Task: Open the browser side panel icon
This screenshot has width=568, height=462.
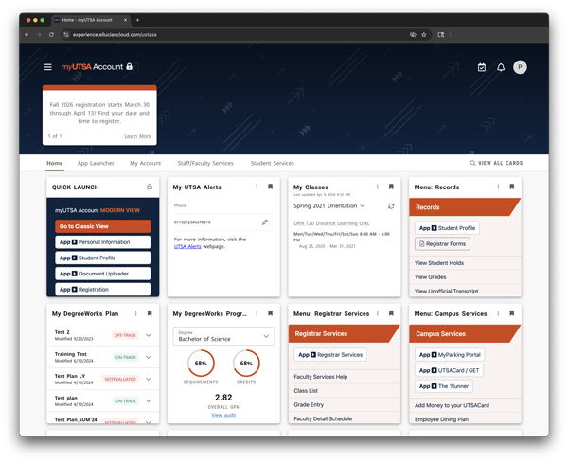Action: click(x=441, y=35)
